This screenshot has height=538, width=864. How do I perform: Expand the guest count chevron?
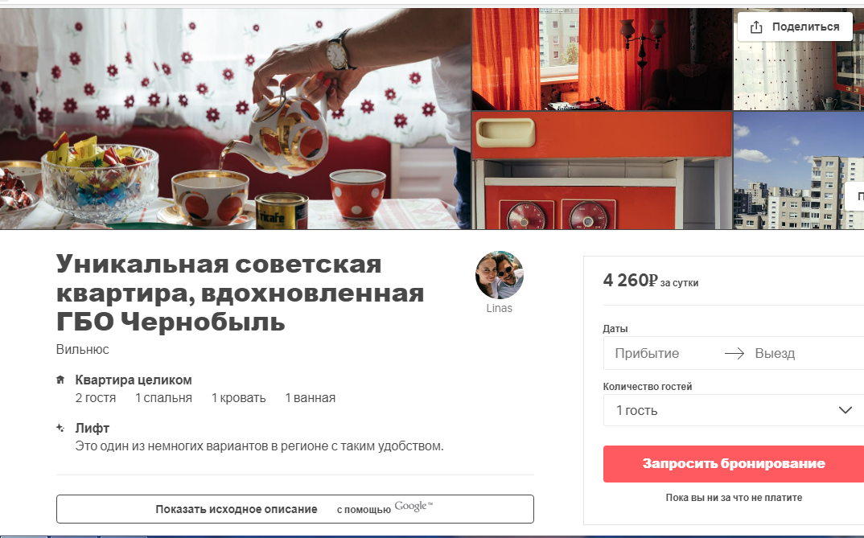845,410
